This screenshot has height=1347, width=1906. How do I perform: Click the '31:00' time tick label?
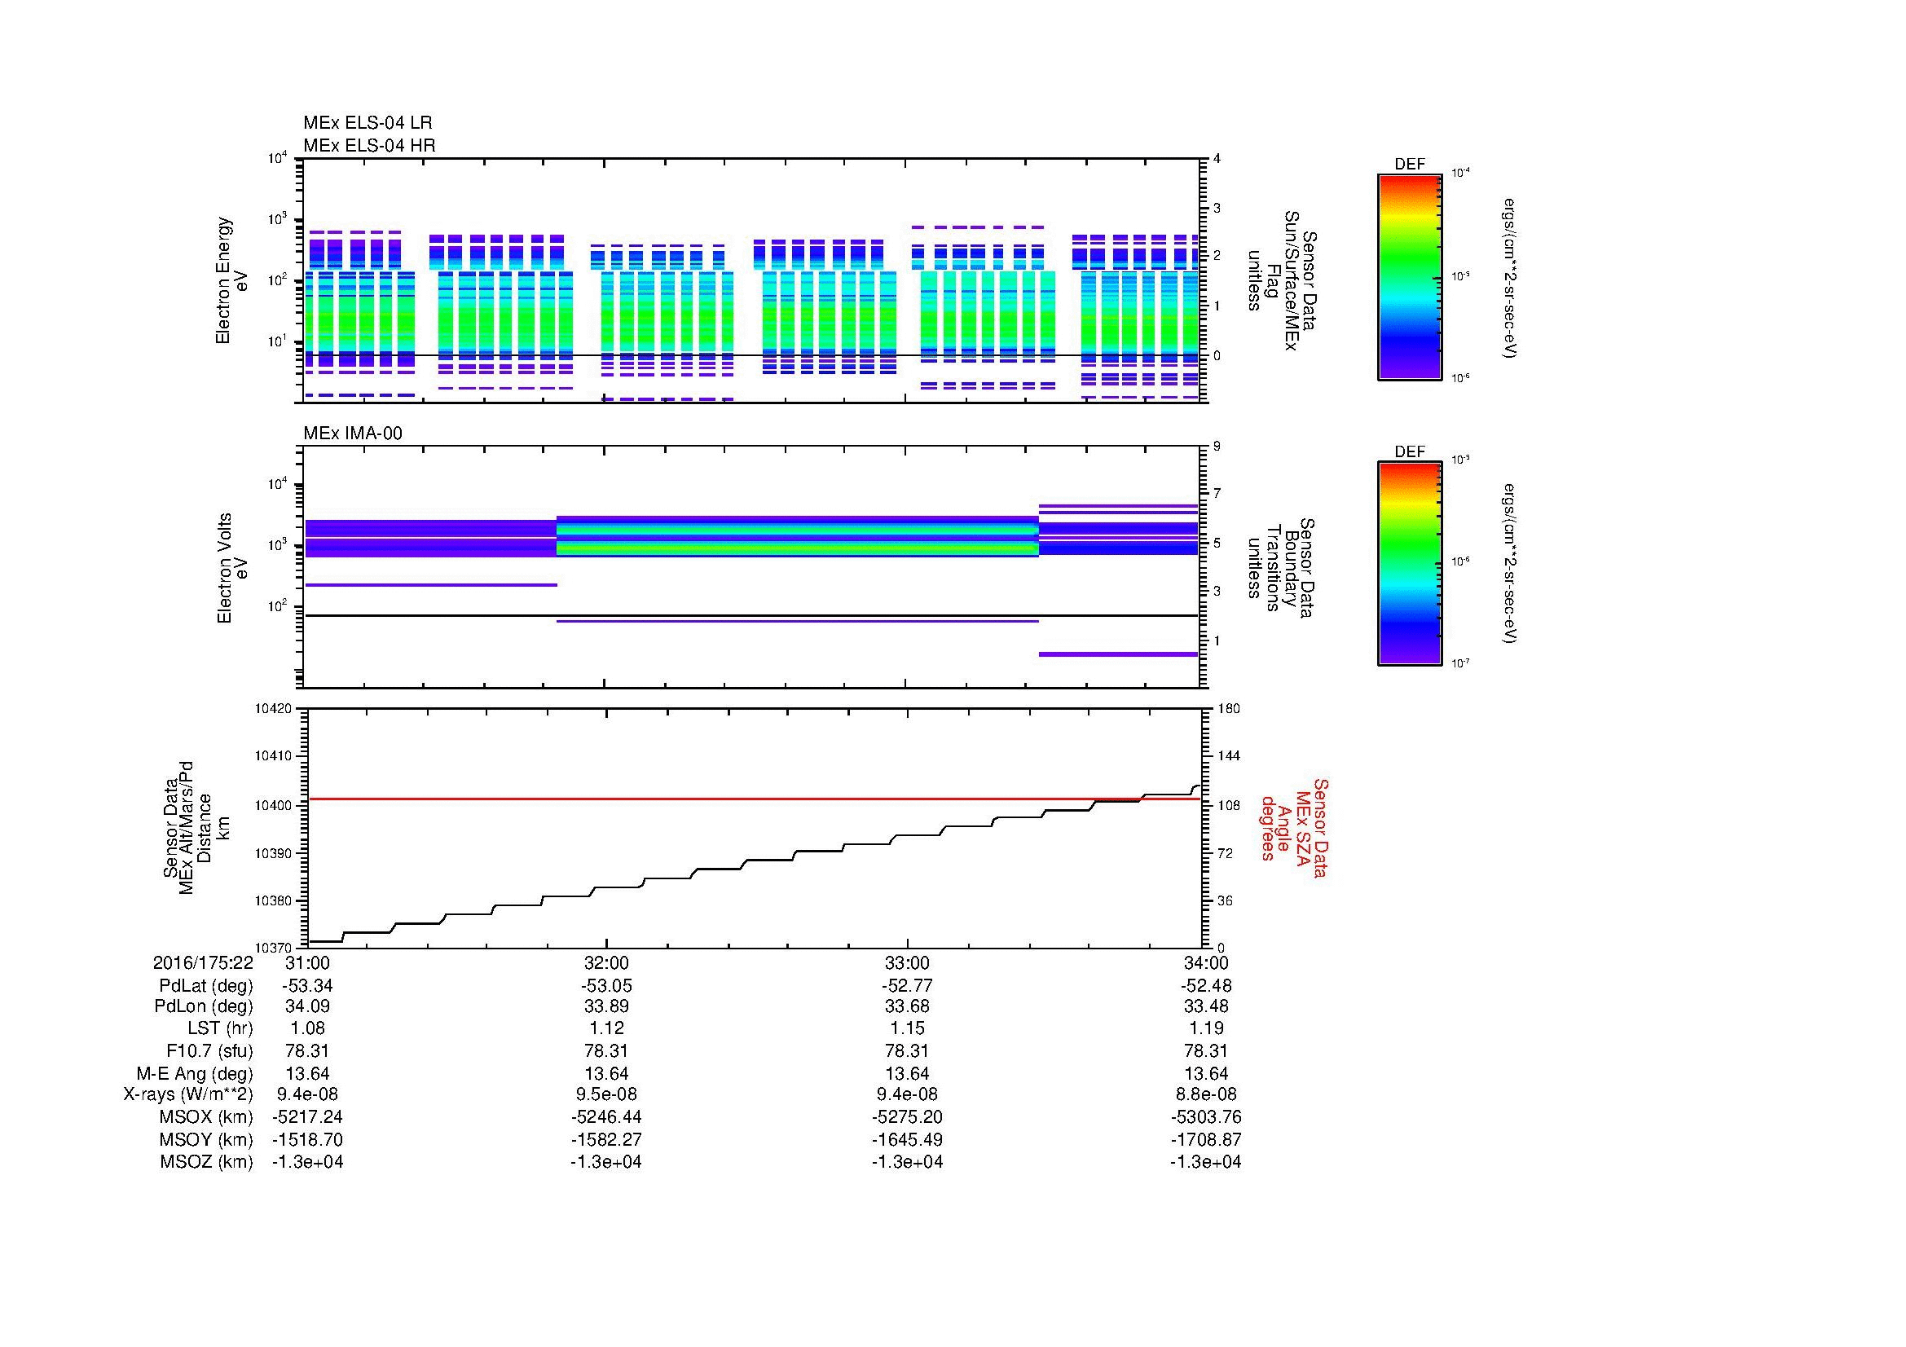[307, 962]
